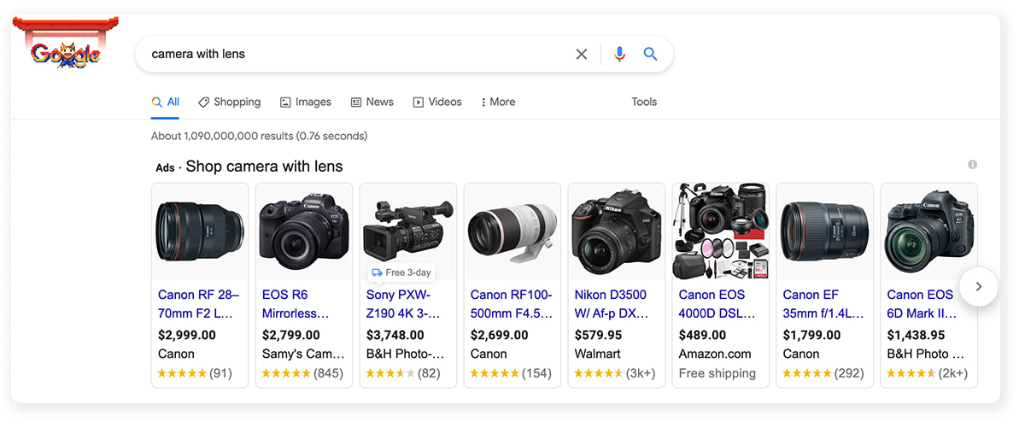Screen dimensions: 1025x439
Task: Open Canon EOS 6D Mark II link
Action: [x=922, y=304]
